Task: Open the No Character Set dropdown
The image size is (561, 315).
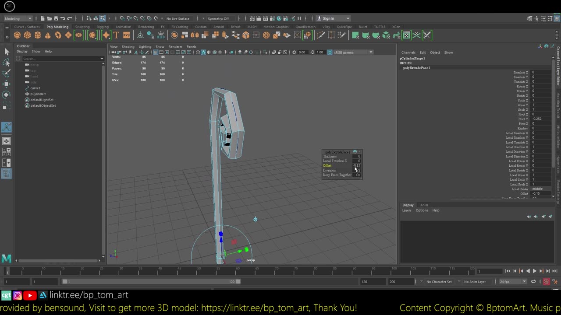Action: coord(439,282)
